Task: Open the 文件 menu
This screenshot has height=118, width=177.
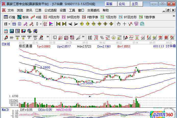Action: (11, 10)
